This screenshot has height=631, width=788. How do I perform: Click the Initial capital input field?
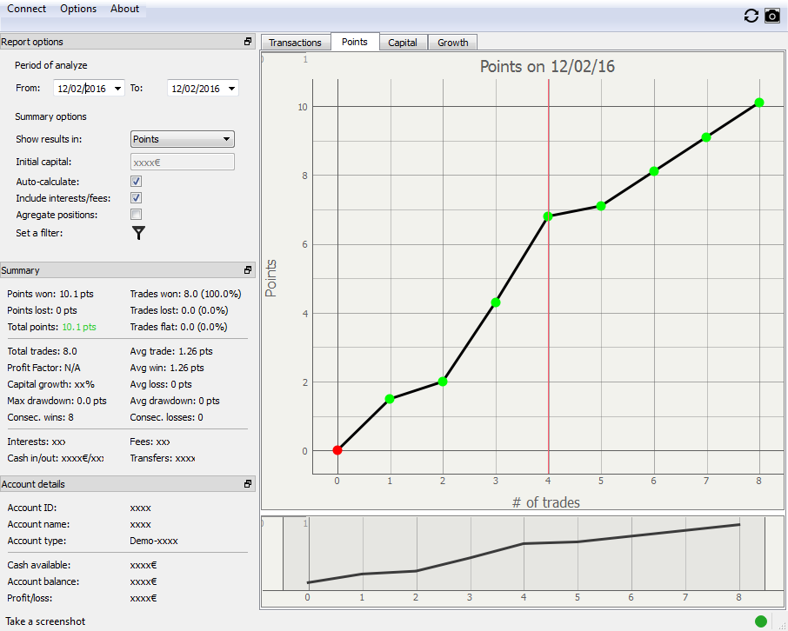183,163
